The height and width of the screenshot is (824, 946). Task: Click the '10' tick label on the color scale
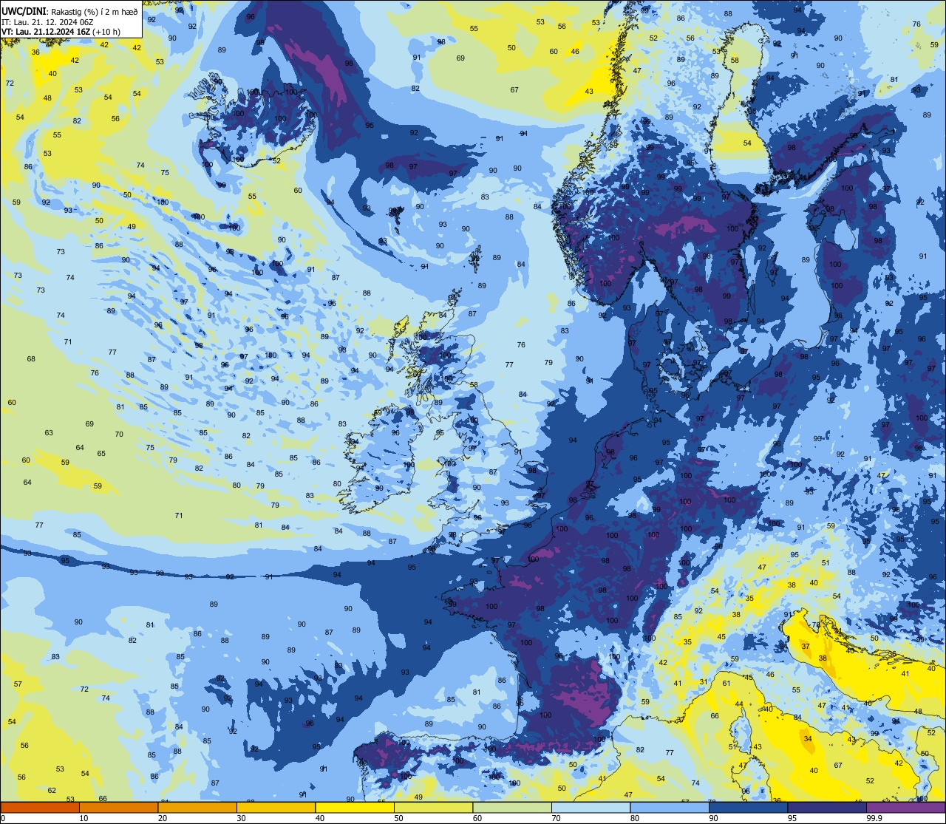84,818
